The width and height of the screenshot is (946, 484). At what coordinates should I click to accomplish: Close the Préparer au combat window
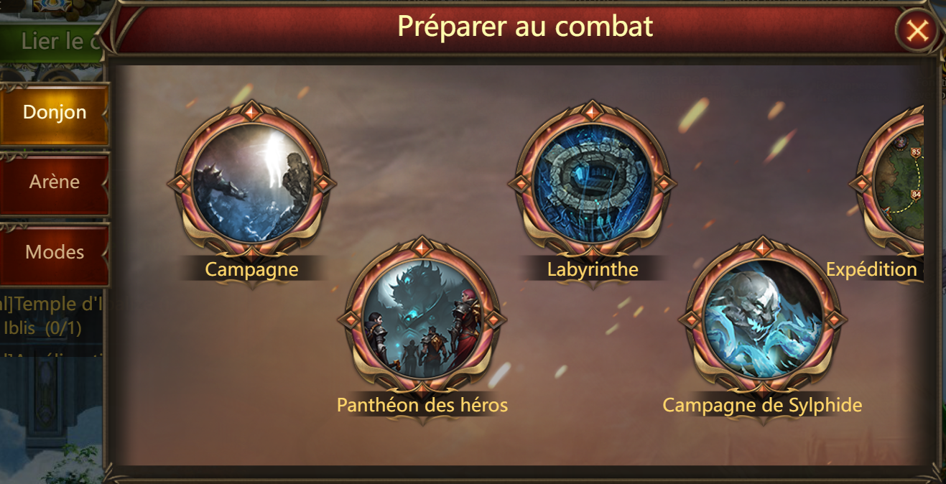tap(917, 30)
